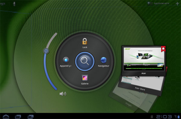Open the Galerie app icon
Screen dimensions: 181x119
[85, 78]
